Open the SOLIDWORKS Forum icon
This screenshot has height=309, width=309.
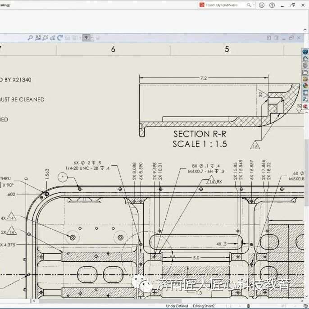(x=305, y=100)
